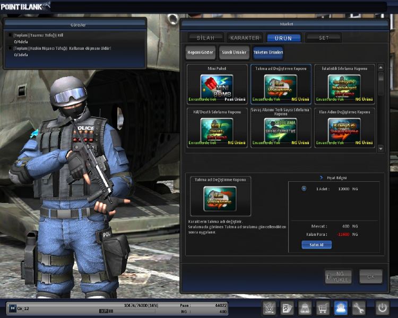Open the clan emblem menu icon
398x318 pixels.
[x=269, y=308]
